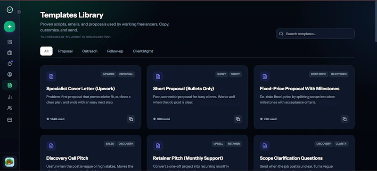377x171 pixels.
Task: Click document icon on Retainer Pitch card
Action: [158, 146]
